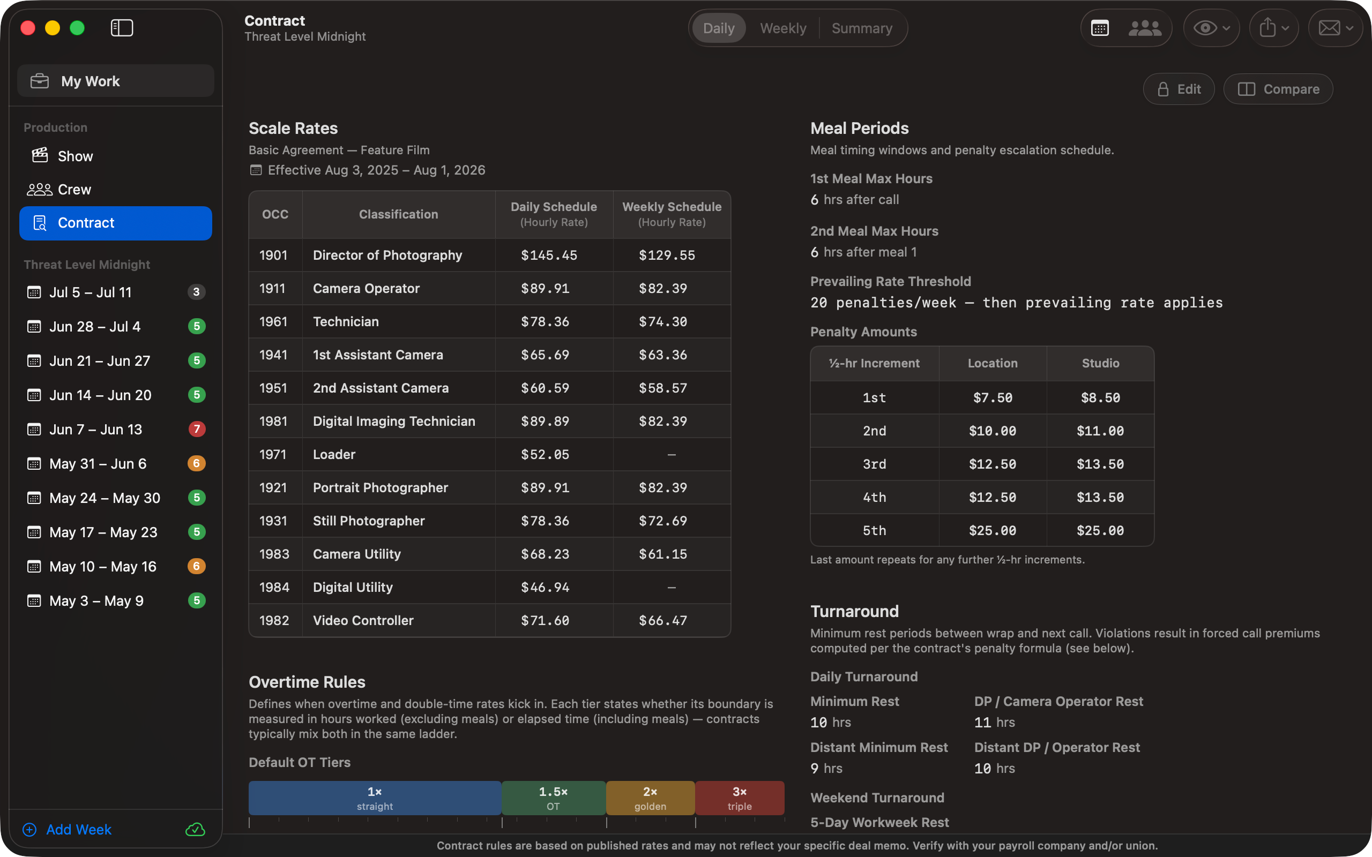Click the Daily Schedule column header
Viewport: 1372px width, 857px height.
pyautogui.click(x=554, y=214)
